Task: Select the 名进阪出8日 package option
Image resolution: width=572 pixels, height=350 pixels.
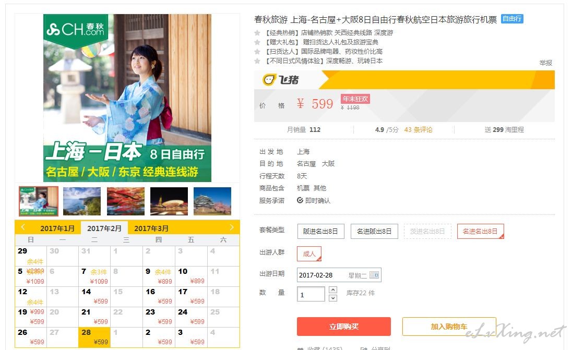Action: 374,231
